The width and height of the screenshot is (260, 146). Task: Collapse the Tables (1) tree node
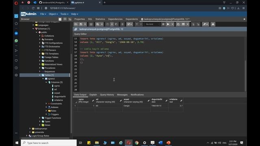(x=40, y=75)
